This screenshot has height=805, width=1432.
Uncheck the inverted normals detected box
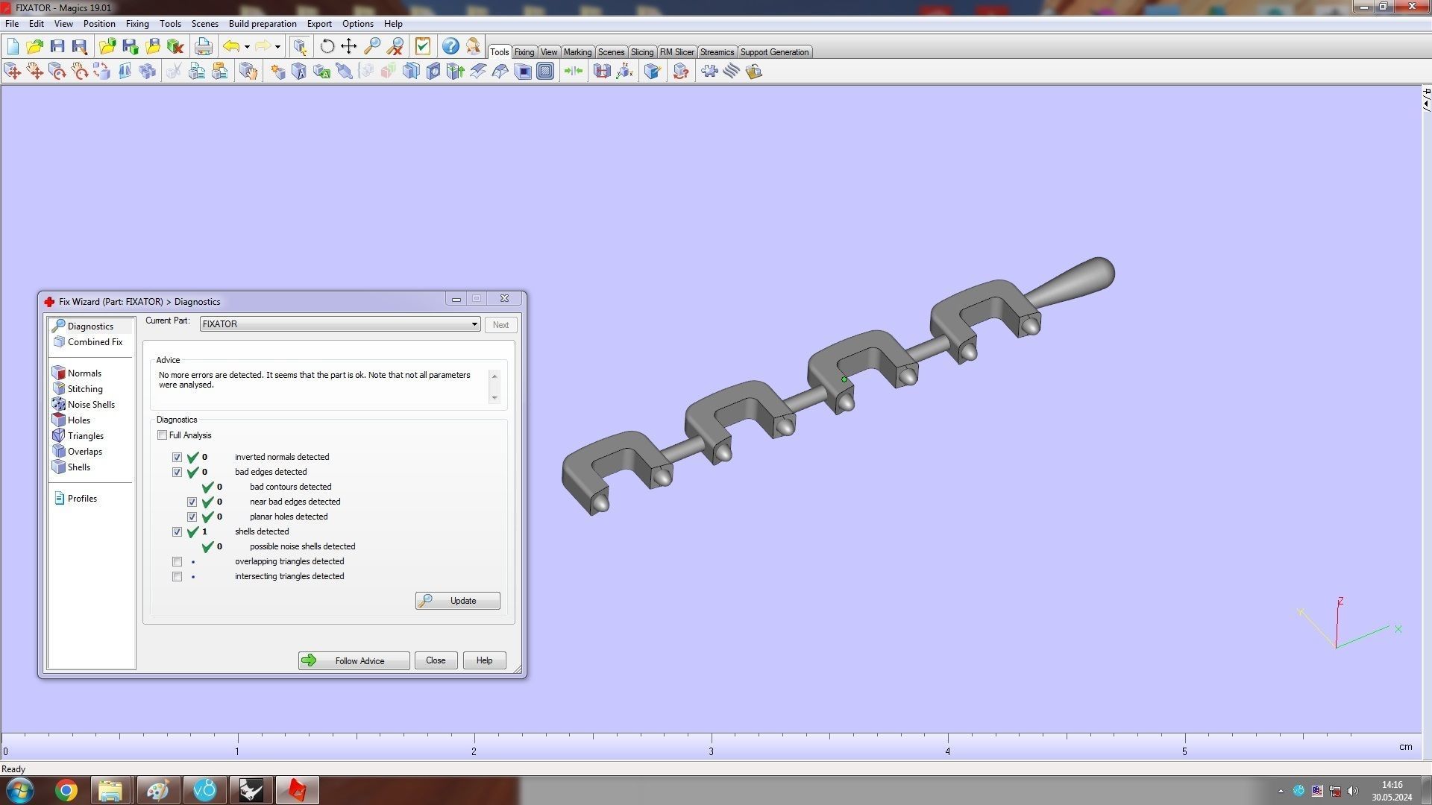click(x=177, y=457)
